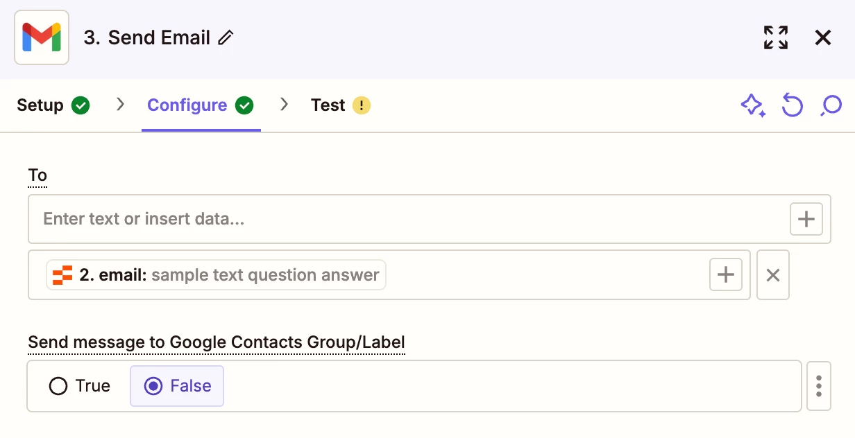The height and width of the screenshot is (438, 855).
Task: Click plus icon beside email pill
Action: coord(725,275)
